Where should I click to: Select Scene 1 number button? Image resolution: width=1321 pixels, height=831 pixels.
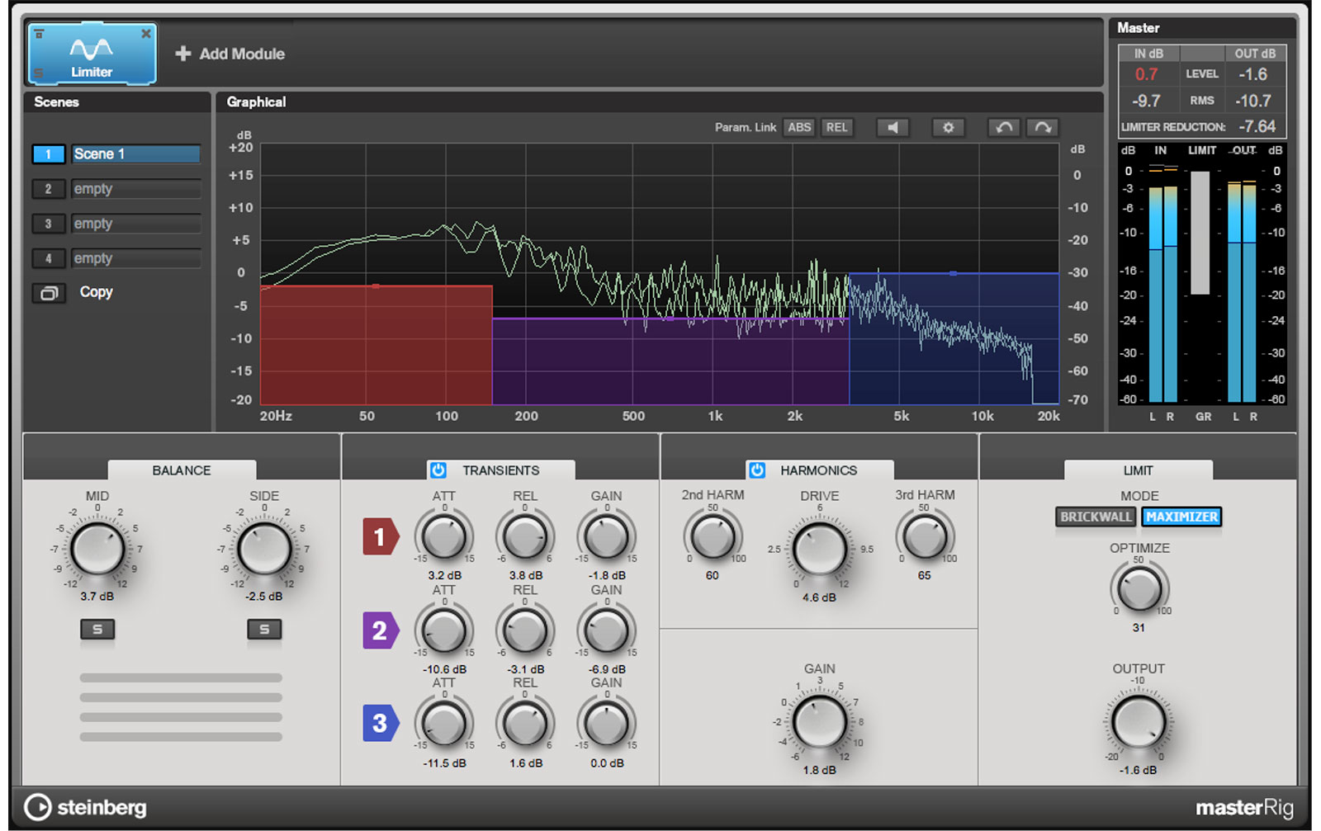48,154
